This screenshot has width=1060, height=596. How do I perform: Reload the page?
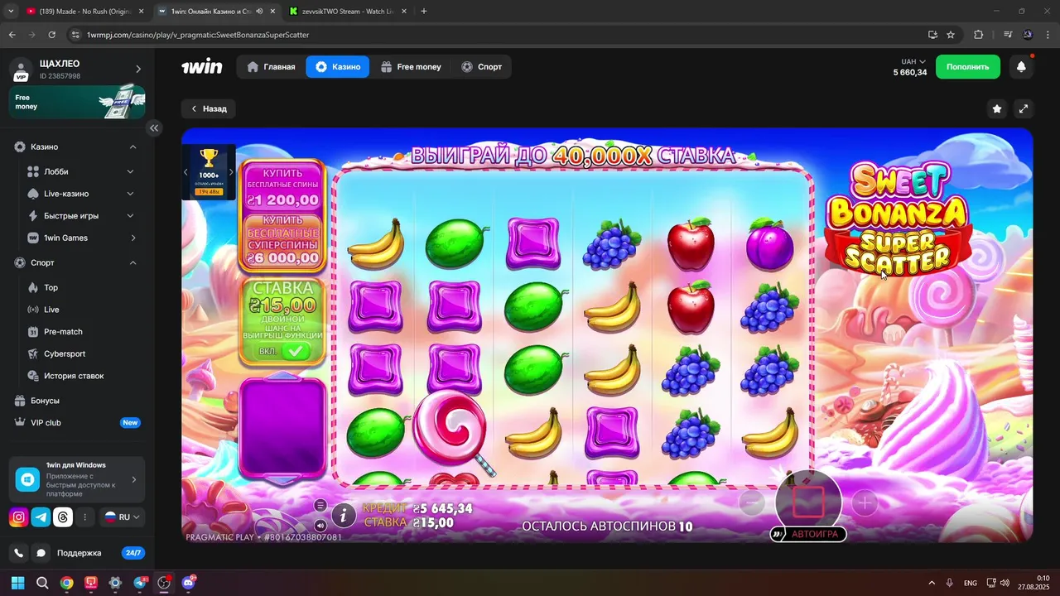click(51, 35)
